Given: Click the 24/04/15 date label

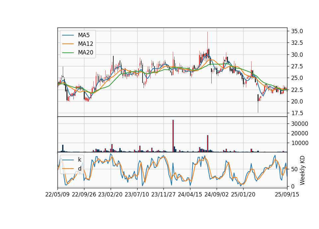Looking at the screenshot, I should (190, 194).
